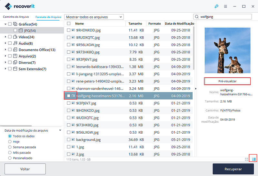The height and width of the screenshot is (176, 258).
Task: Select Personalizado radio button
Action: tap(10, 158)
